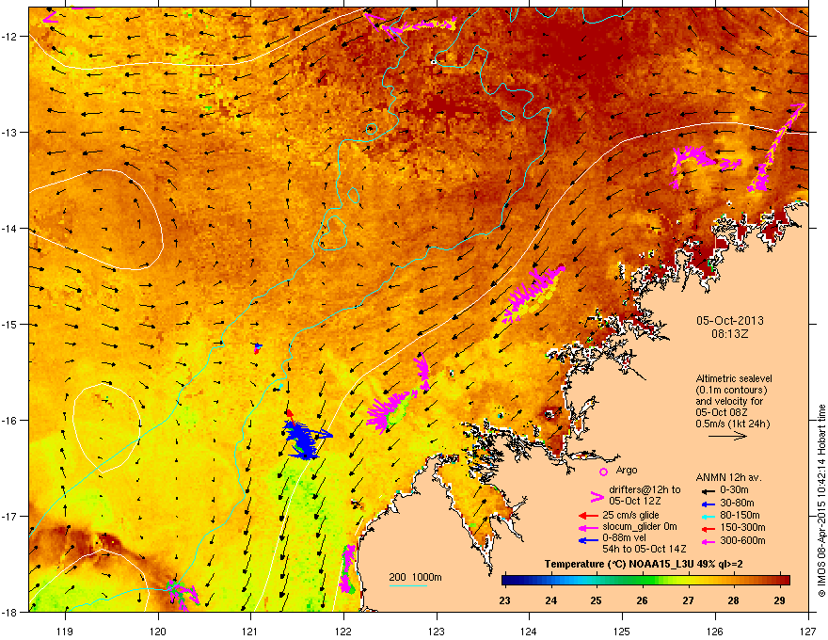Click the longitude axis label 123
The width and height of the screenshot is (828, 640).
(437, 631)
